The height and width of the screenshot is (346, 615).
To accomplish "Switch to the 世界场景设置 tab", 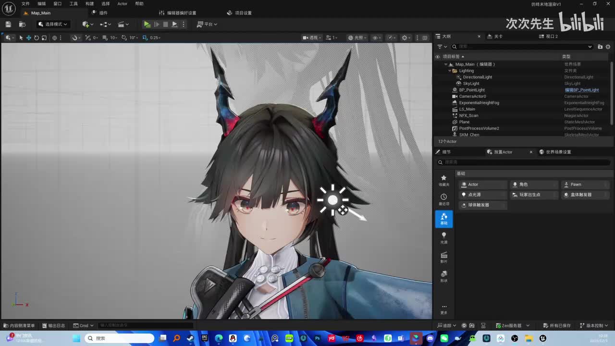I will point(555,152).
